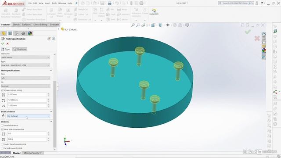The width and height of the screenshot is (281, 158).
Task: Collapse the Hole Specifications section
Action: (x=51, y=70)
